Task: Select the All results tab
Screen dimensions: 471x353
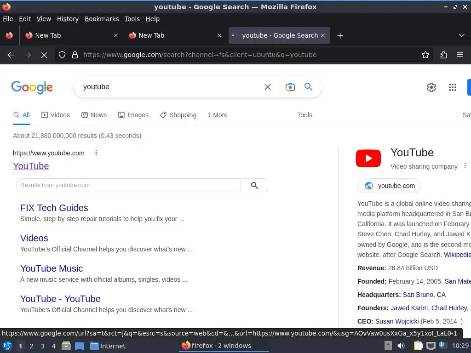Action: point(21,115)
